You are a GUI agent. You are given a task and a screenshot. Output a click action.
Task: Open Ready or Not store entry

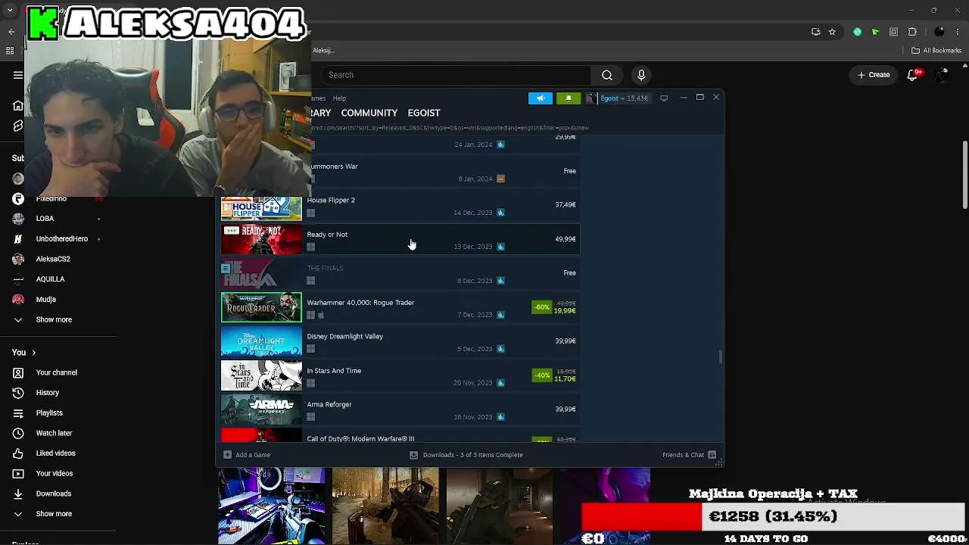coord(400,239)
